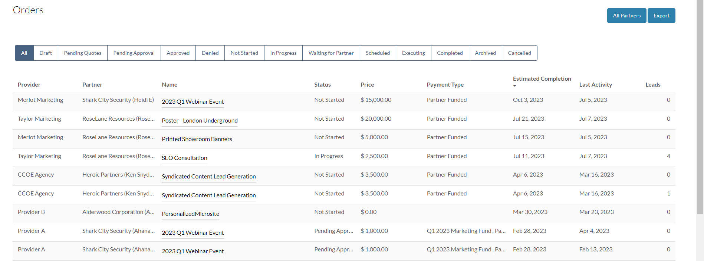
Task: Sort orders by Price column header
Action: (x=367, y=85)
